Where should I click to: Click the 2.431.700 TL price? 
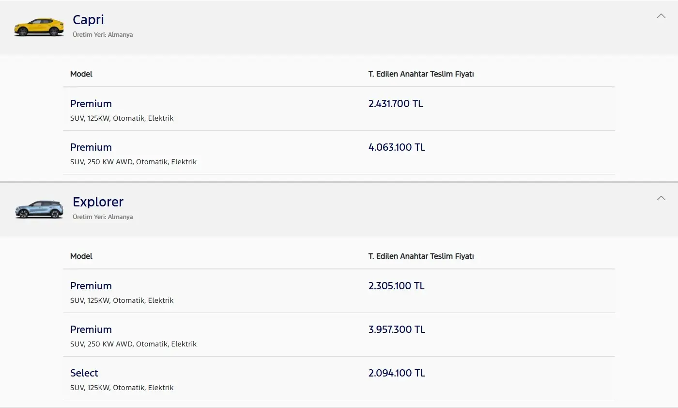pos(396,104)
